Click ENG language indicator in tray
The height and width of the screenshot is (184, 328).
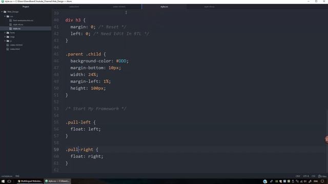click(x=316, y=181)
